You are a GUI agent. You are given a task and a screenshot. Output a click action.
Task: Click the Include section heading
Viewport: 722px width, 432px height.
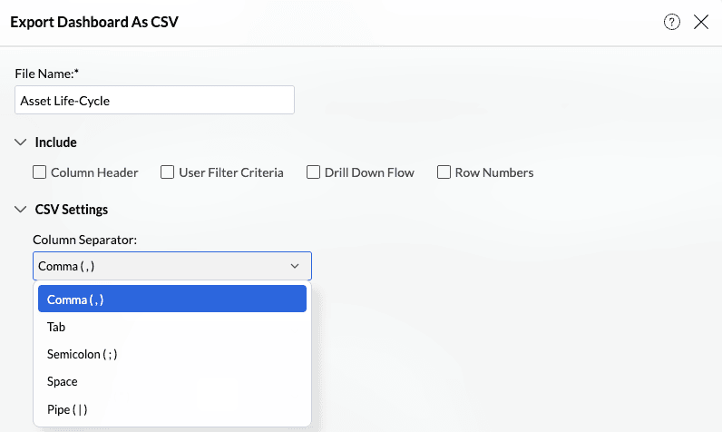(x=55, y=142)
